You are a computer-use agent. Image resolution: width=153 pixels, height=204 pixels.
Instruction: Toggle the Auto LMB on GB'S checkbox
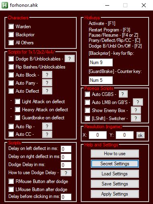coord(88,102)
